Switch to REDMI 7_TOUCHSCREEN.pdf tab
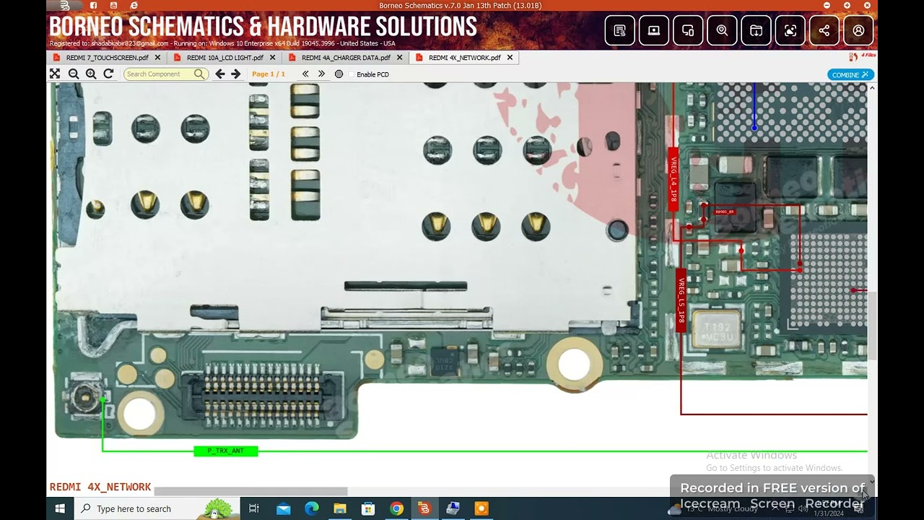The height and width of the screenshot is (520, 924). (107, 58)
